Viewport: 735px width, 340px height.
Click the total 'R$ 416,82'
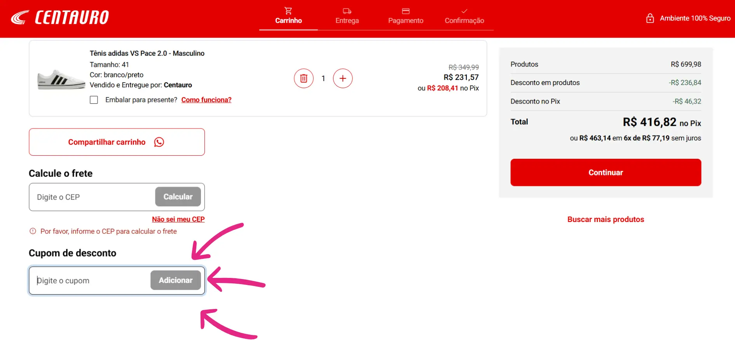(650, 122)
